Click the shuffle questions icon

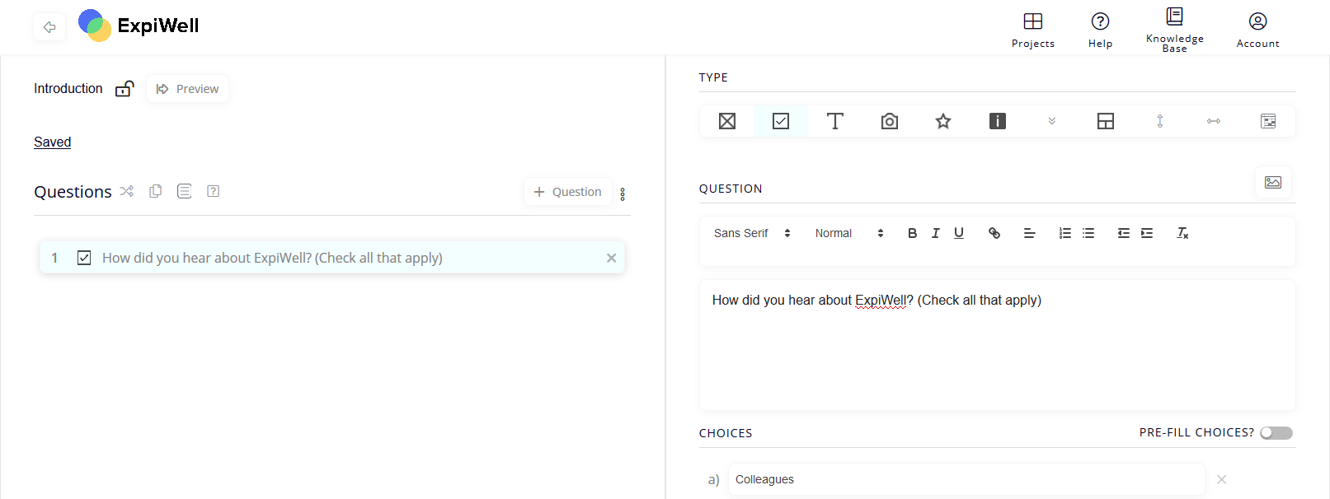click(x=126, y=191)
